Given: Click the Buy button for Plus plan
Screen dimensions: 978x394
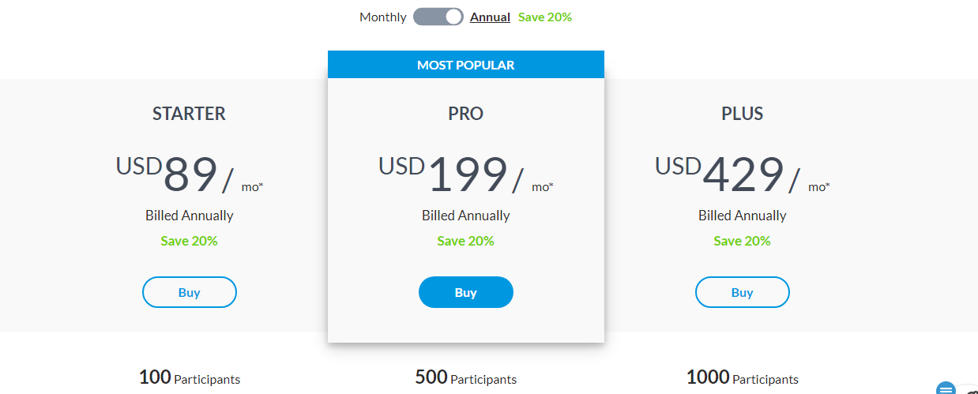Looking at the screenshot, I should point(743,292).
